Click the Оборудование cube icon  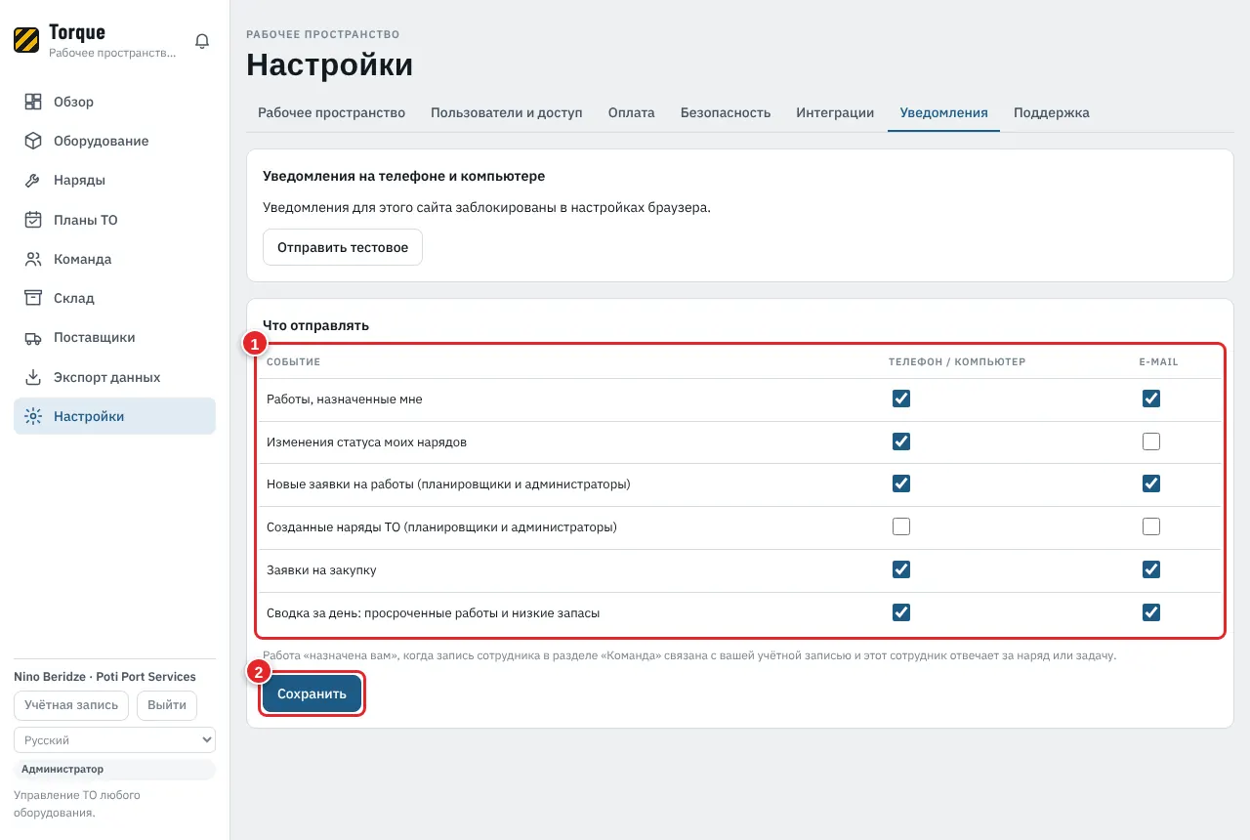(x=33, y=141)
